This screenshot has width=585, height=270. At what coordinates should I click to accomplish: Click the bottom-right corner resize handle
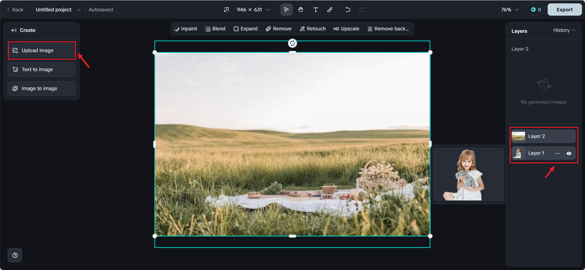[x=430, y=236]
